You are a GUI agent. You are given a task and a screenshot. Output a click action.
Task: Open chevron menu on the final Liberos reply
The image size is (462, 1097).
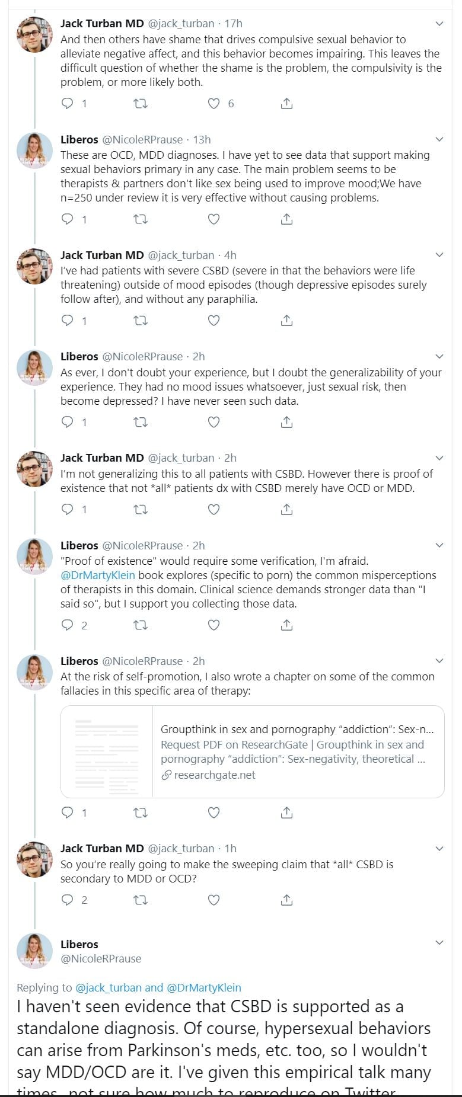coord(439,943)
